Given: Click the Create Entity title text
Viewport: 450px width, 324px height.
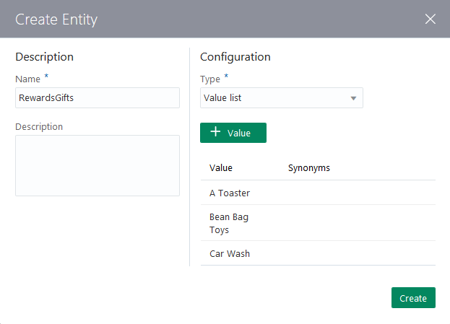Looking at the screenshot, I should 56,19.
